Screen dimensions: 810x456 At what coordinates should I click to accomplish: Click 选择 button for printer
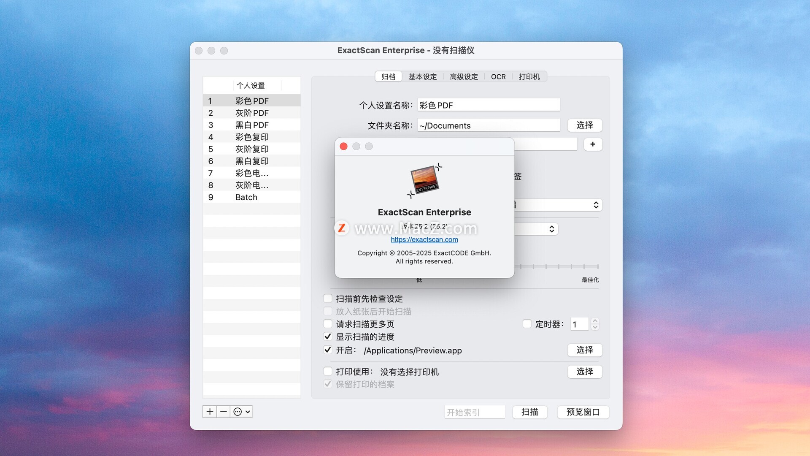click(585, 372)
